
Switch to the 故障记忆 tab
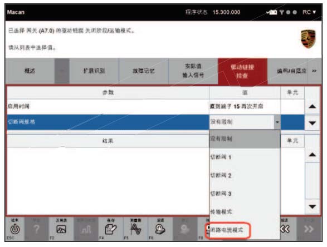point(144,71)
